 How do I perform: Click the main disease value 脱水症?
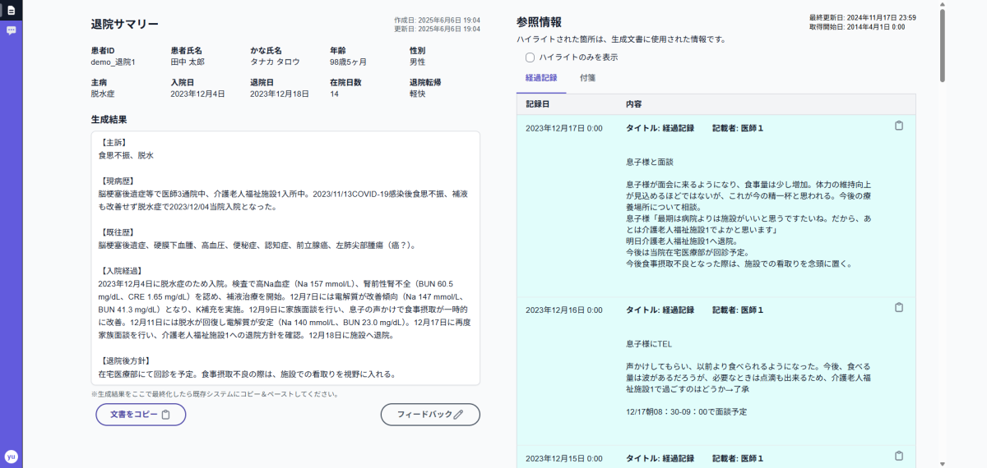103,94
